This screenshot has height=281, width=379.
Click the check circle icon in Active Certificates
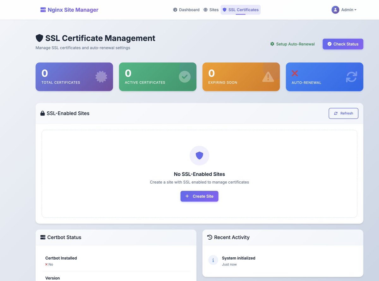[185, 77]
